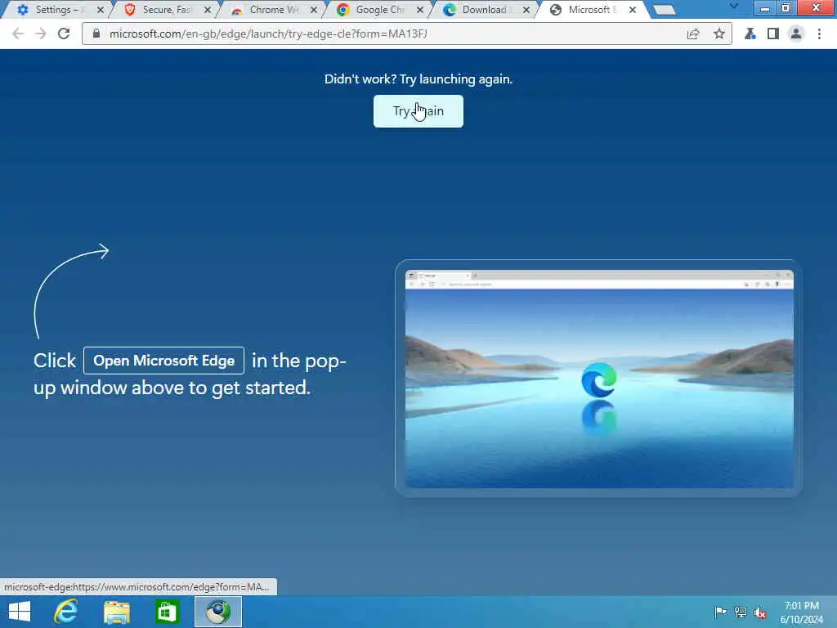The image size is (837, 628).
Task: Open Action Center flag tray icon
Action: pyautogui.click(x=720, y=612)
